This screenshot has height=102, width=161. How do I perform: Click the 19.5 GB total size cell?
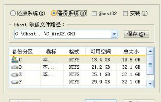pos(131,60)
